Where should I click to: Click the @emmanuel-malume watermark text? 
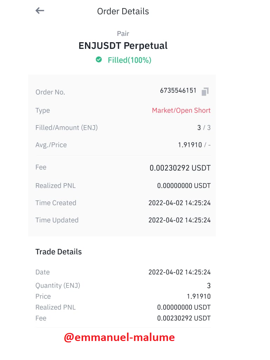pyautogui.click(x=120, y=337)
